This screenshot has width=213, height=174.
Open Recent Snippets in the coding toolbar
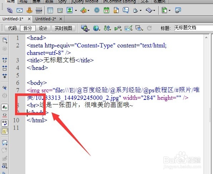5,166
